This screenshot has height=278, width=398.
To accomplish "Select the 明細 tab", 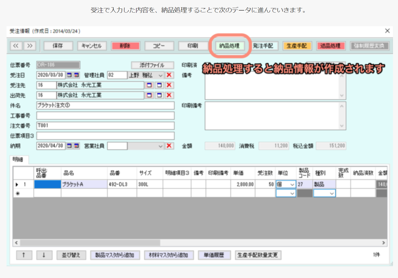I will tap(18, 159).
